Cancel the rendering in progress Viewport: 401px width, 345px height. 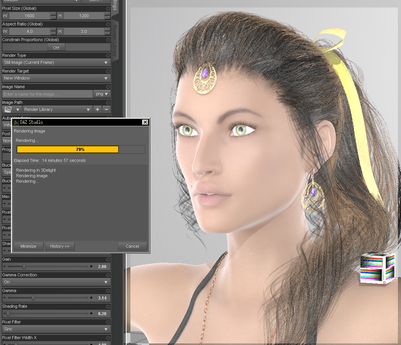132,246
